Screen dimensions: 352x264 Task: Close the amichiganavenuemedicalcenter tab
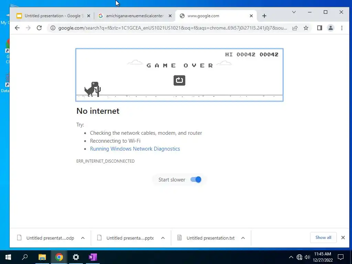(x=170, y=16)
